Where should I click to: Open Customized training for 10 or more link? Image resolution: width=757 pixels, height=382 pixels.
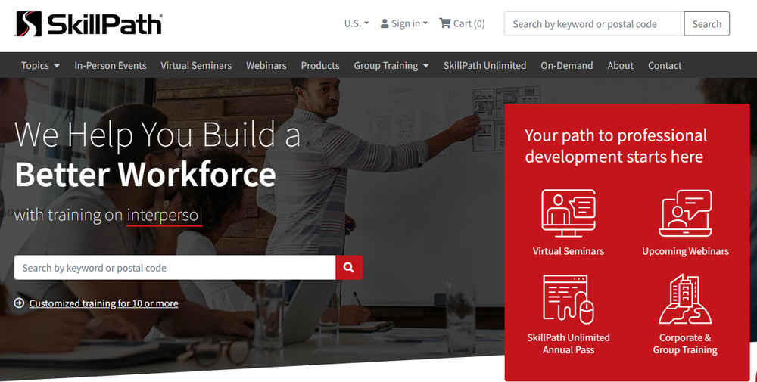[x=103, y=303]
